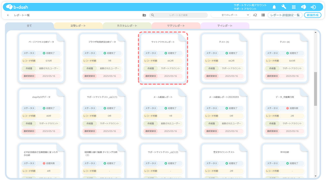Viewport: 326px width, 183px height.
Task: Click the 新規作成 button
Action: (313, 15)
